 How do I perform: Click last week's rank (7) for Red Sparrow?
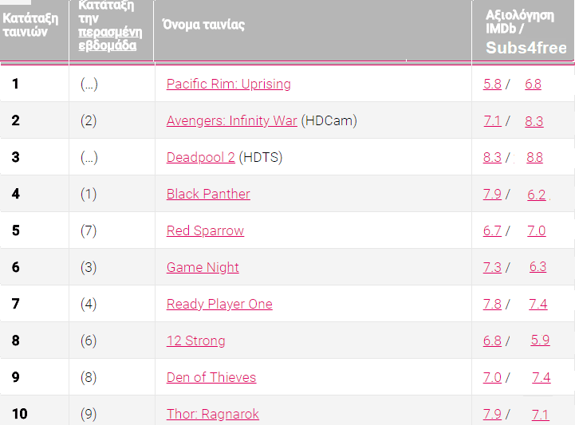point(89,230)
